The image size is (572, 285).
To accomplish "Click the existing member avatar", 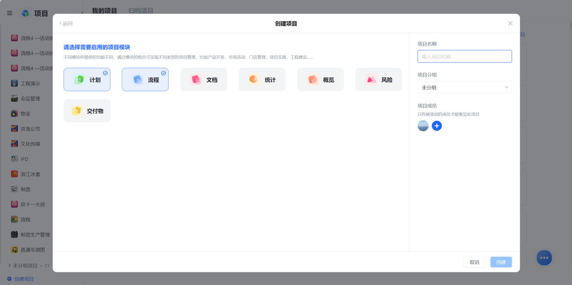I will (423, 126).
